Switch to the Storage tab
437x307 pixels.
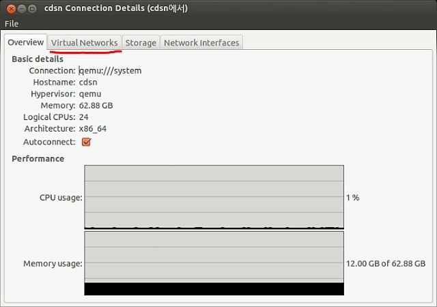(x=141, y=42)
